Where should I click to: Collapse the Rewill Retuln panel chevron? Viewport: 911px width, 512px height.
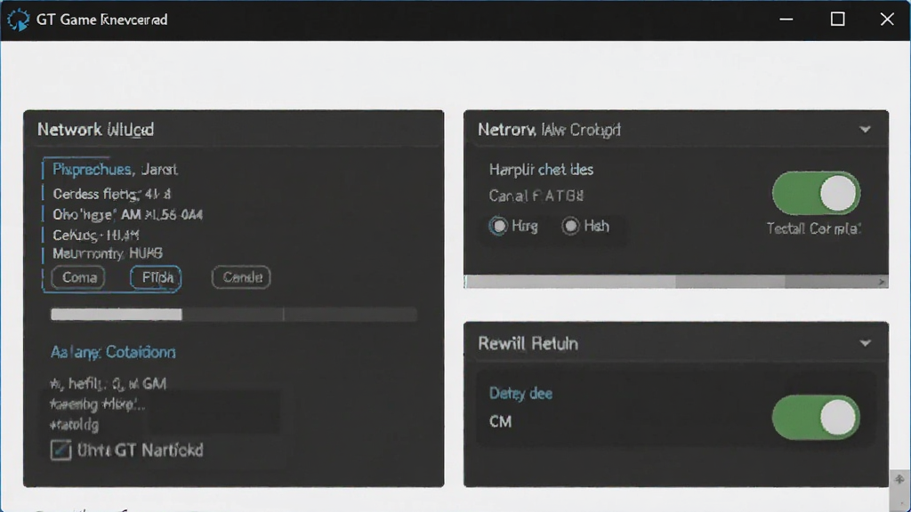[865, 344]
